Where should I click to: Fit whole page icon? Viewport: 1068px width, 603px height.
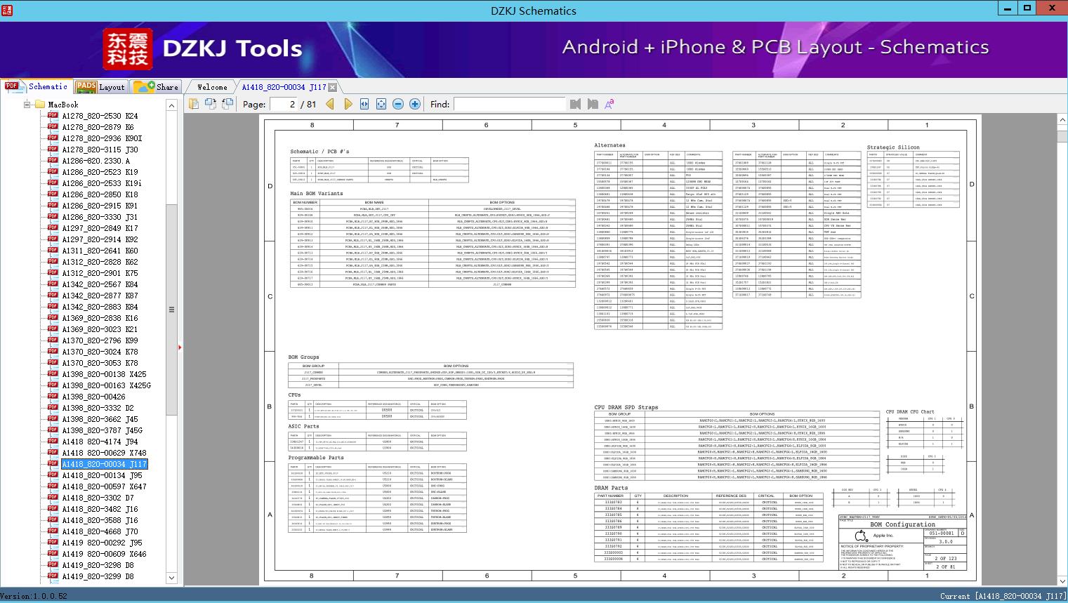[381, 104]
